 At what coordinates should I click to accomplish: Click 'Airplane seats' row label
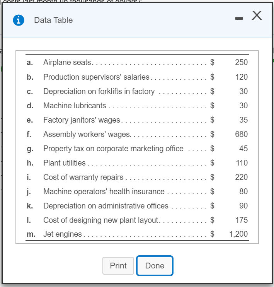point(67,62)
